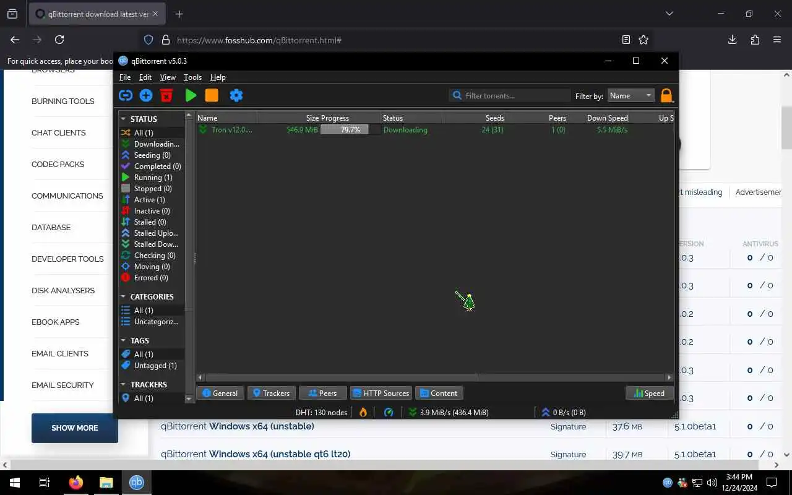Open the View menu

(168, 77)
